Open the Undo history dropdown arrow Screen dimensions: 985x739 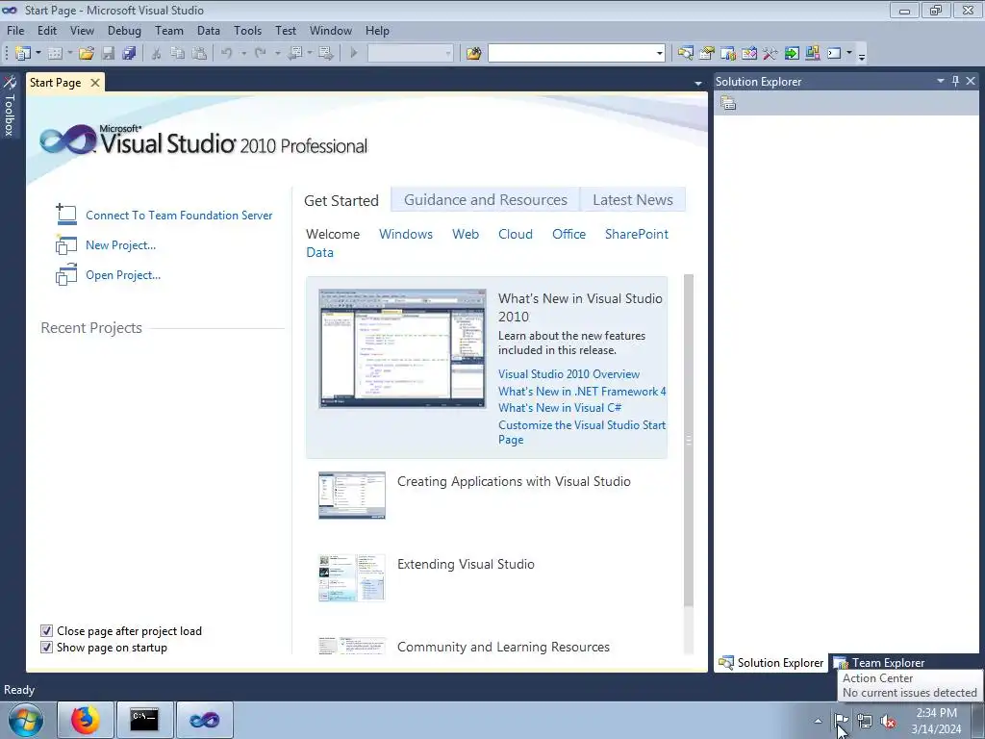pyautogui.click(x=243, y=54)
